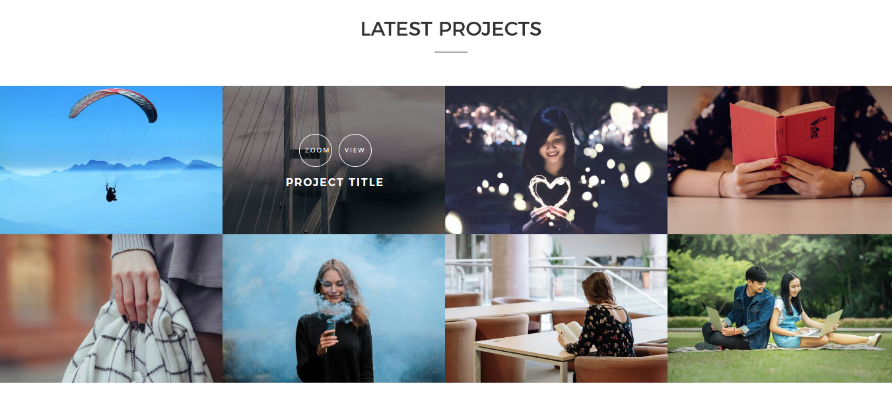Open the couple with laptops on grass photo
This screenshot has height=417, width=892.
pos(780,308)
